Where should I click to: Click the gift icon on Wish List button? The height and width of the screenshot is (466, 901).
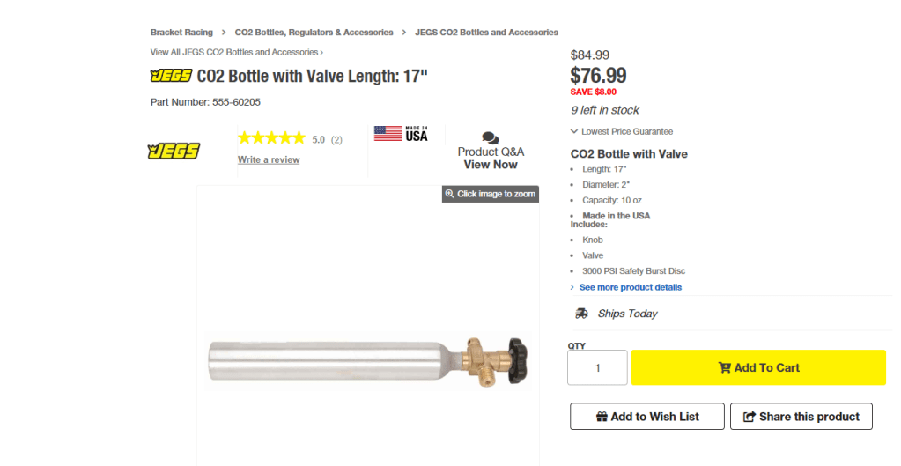pos(602,417)
